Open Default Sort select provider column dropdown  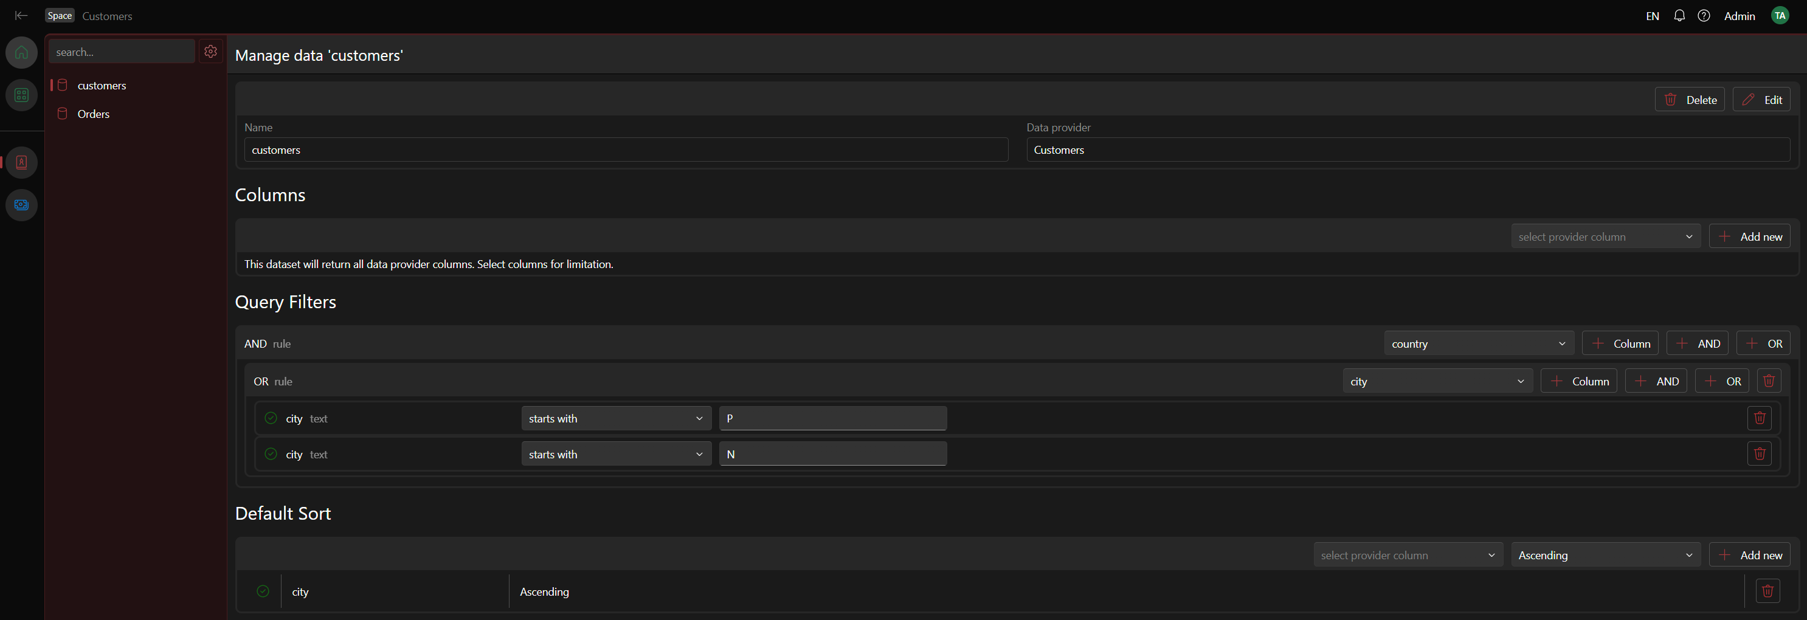(1408, 555)
